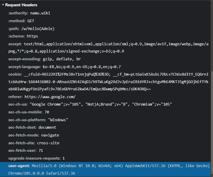Select the ?1 sec-fetch-user value
The image size is (213, 177).
pos(41,151)
